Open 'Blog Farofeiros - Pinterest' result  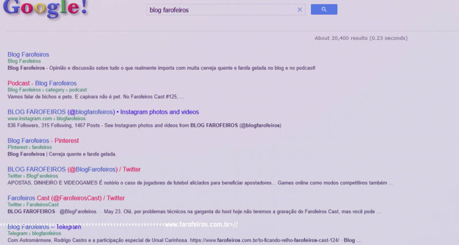[43, 141]
